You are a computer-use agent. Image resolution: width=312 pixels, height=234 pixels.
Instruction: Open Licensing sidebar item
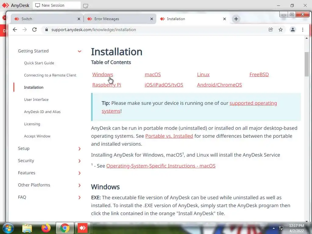click(x=32, y=124)
